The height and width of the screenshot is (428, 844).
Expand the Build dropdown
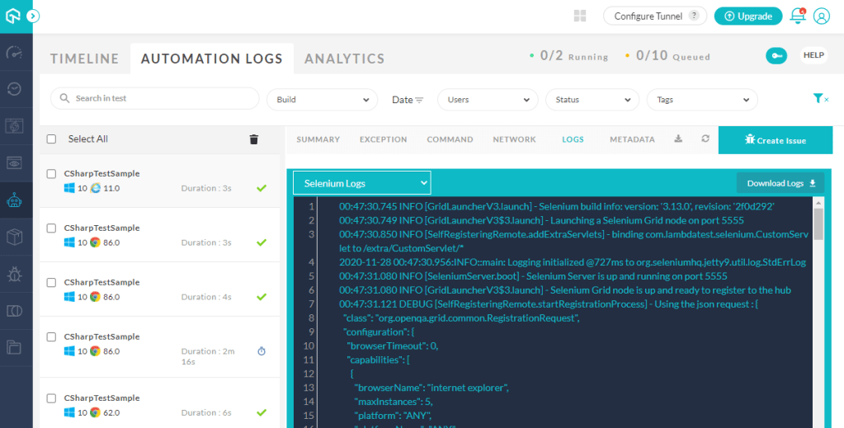point(322,100)
